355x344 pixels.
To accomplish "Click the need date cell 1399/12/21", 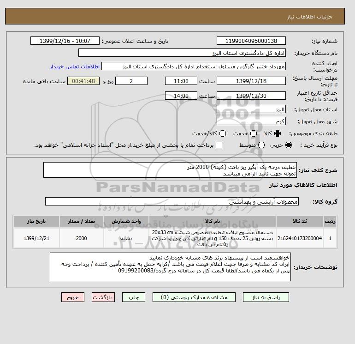I will tap(36, 238).
